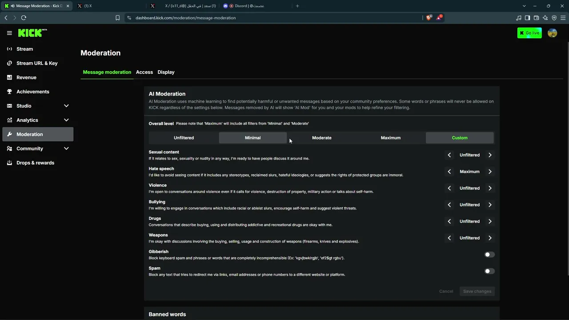Click the Brave Shields lion icon
The width and height of the screenshot is (569, 320).
point(429,18)
